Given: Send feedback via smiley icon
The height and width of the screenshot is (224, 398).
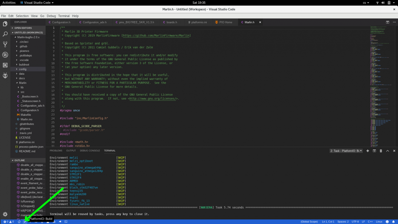Looking at the screenshot, I should 387,222.
